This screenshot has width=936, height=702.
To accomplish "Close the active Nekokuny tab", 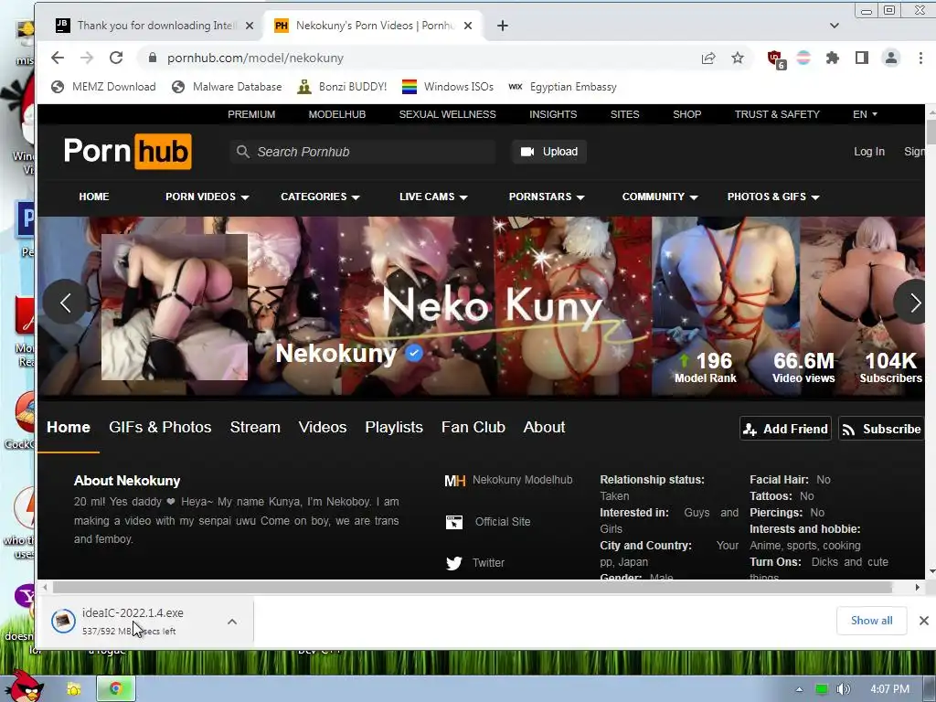I will (468, 26).
